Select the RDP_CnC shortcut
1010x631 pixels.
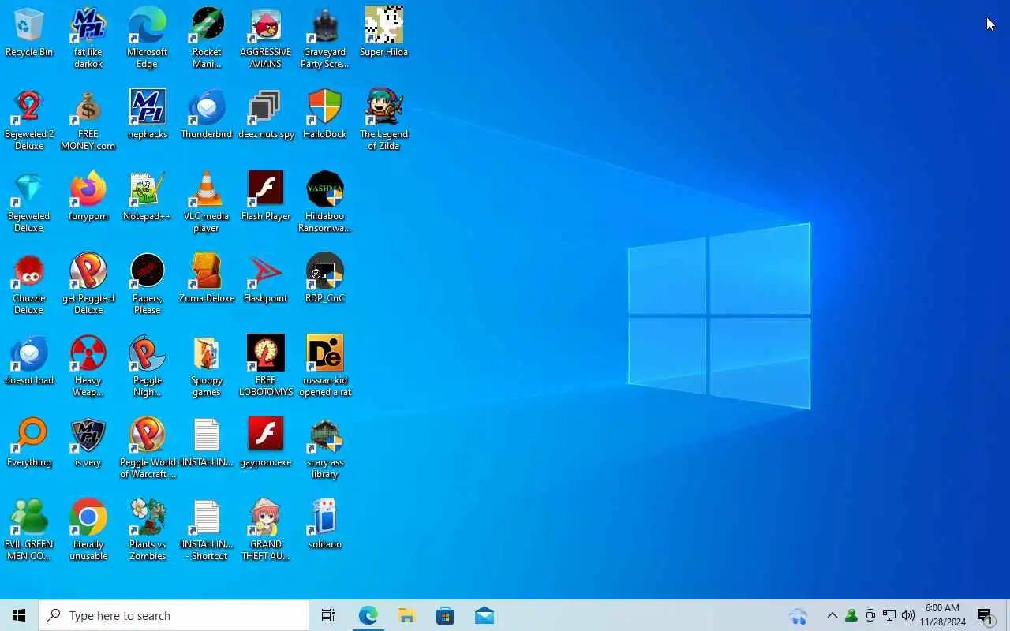click(325, 279)
